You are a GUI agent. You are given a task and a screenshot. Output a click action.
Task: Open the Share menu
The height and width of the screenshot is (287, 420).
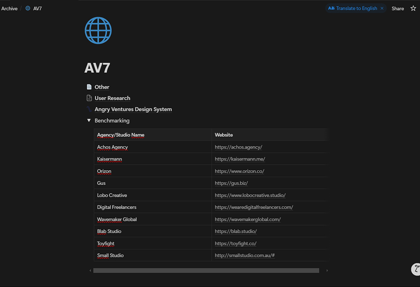[x=398, y=8]
